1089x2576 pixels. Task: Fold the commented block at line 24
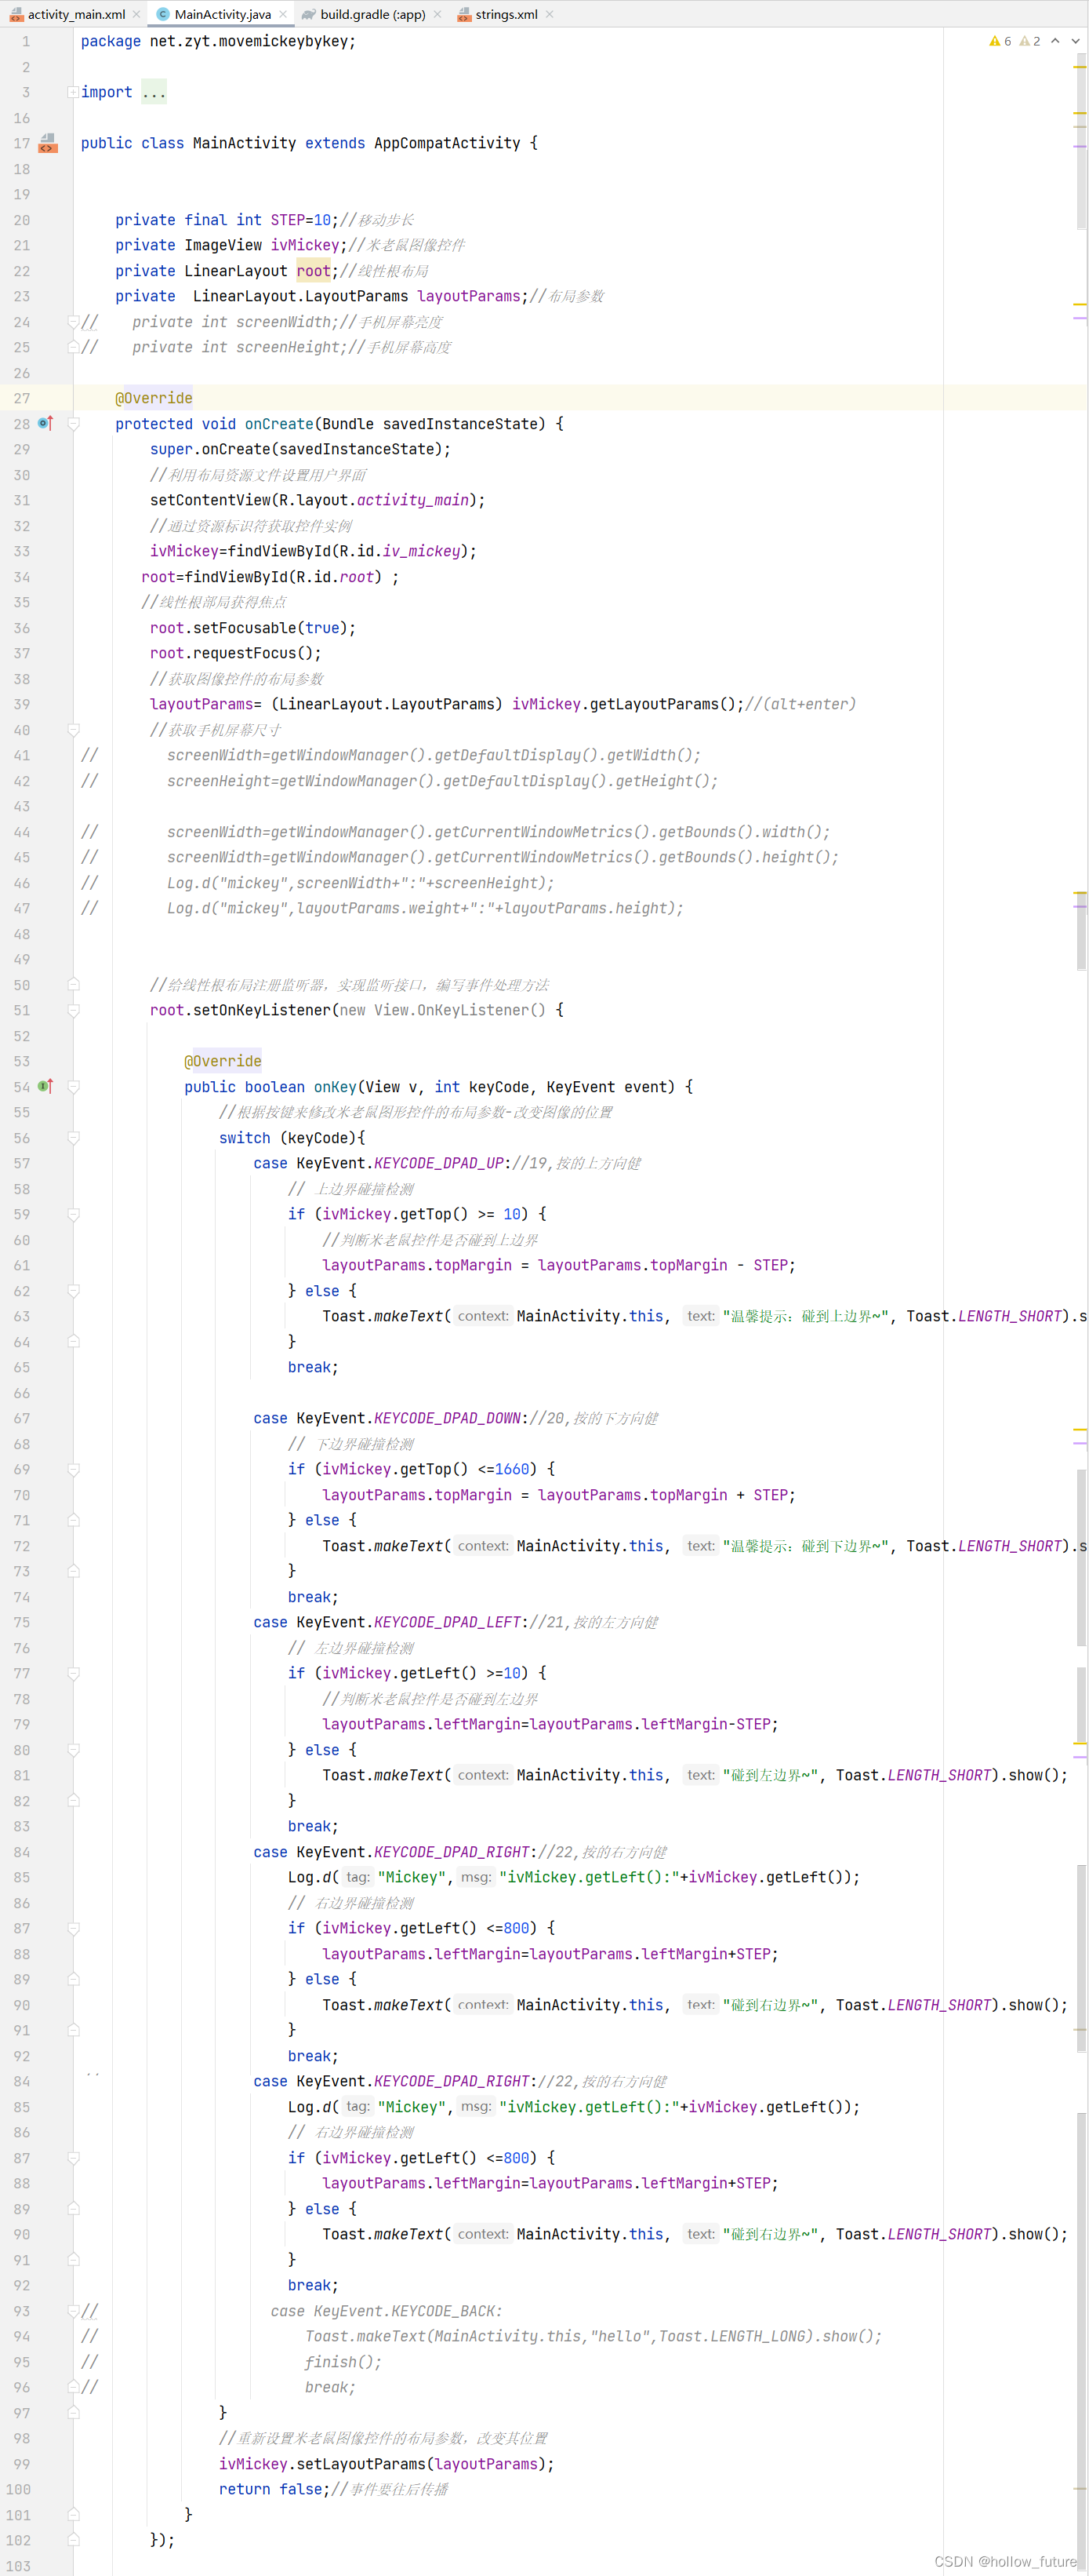[73, 322]
